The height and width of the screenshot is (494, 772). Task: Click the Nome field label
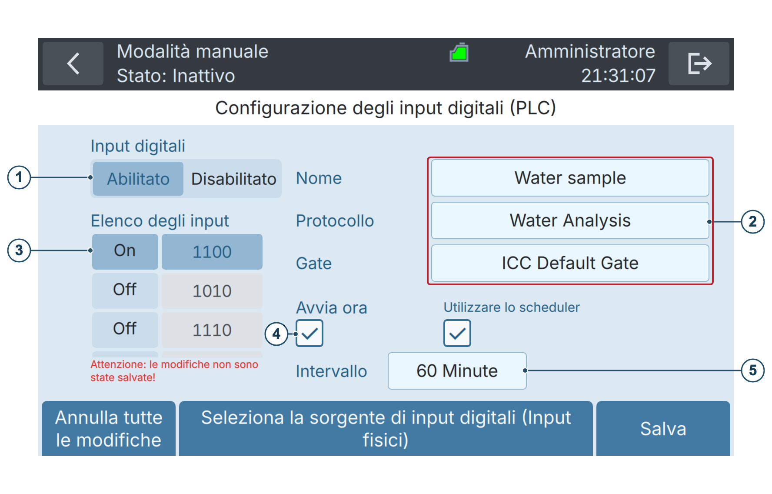pyautogui.click(x=319, y=178)
